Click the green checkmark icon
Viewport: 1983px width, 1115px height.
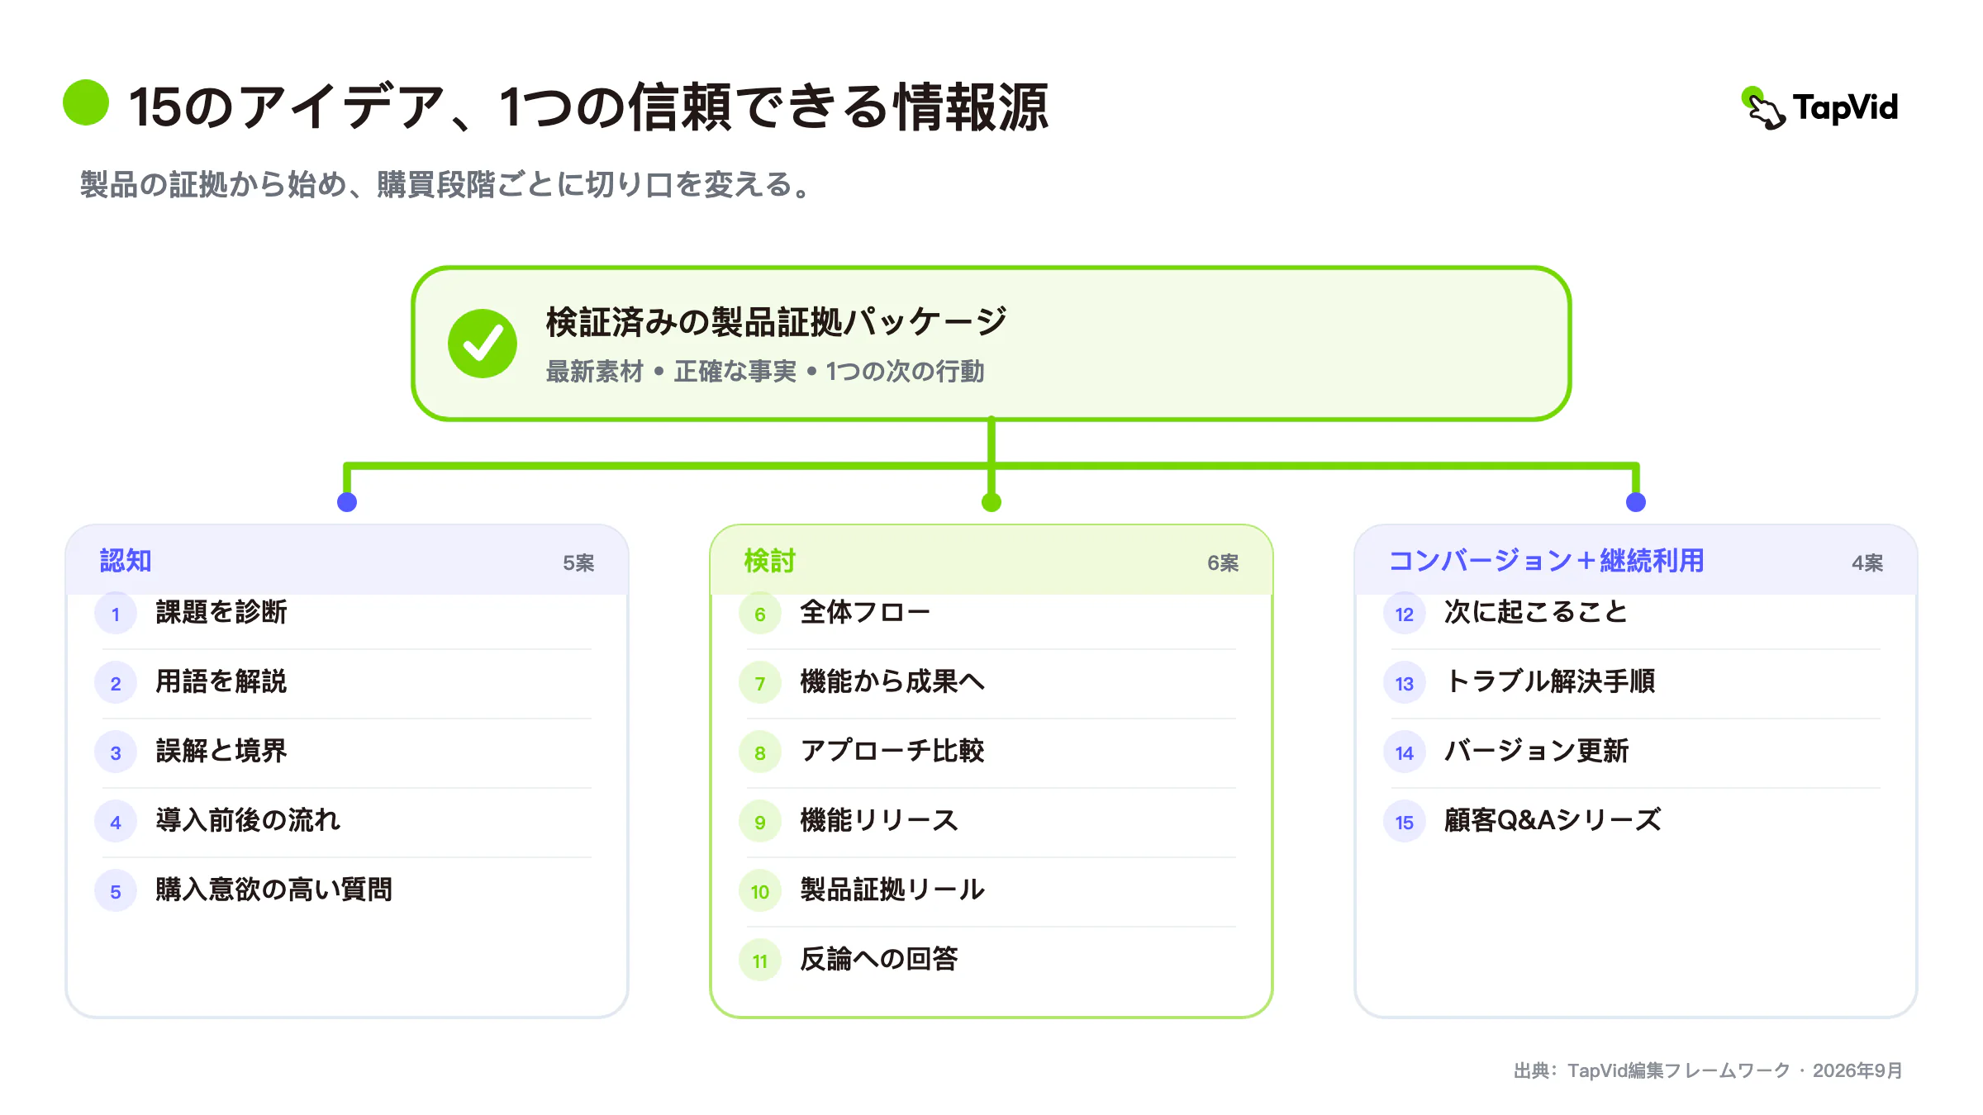(483, 344)
